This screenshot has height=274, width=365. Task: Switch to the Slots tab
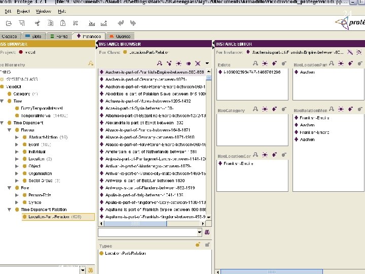pyautogui.click(x=34, y=37)
